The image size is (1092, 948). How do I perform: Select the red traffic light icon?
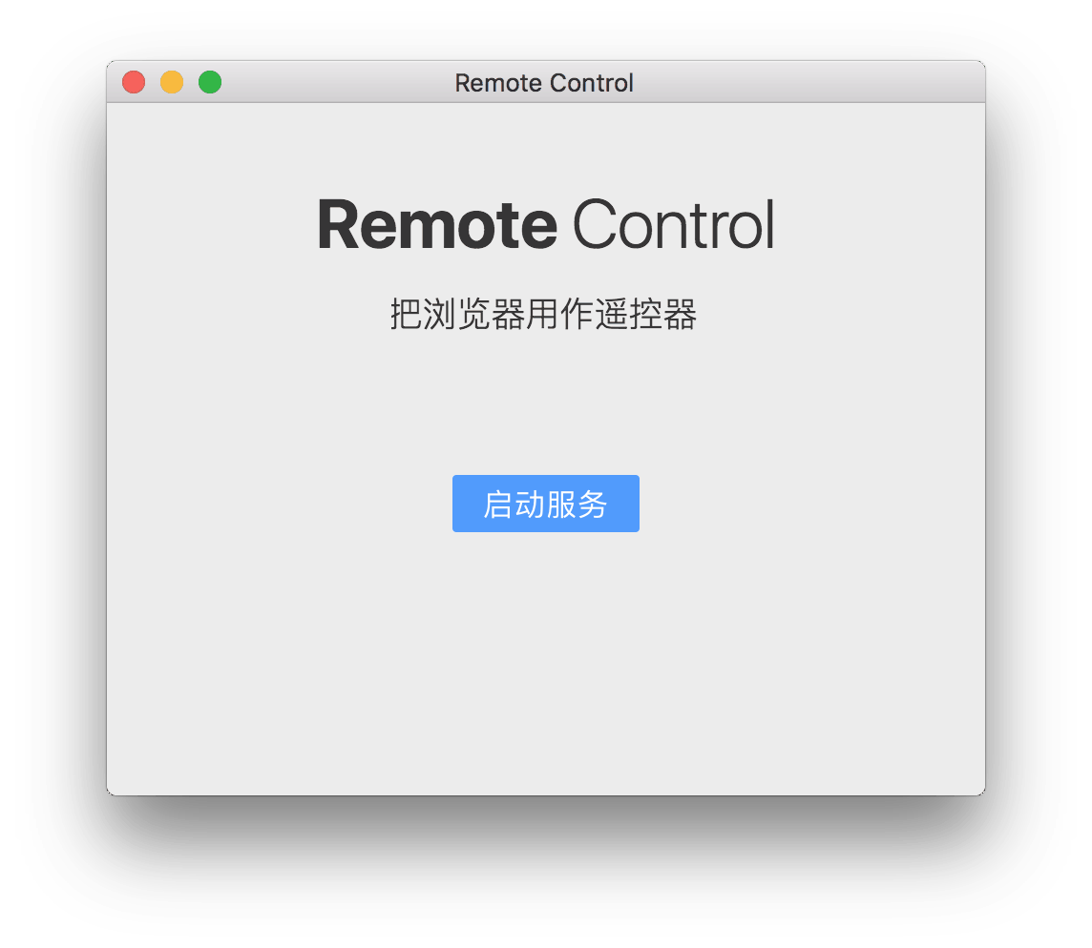pos(134,82)
